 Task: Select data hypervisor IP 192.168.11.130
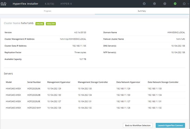[123, 95]
